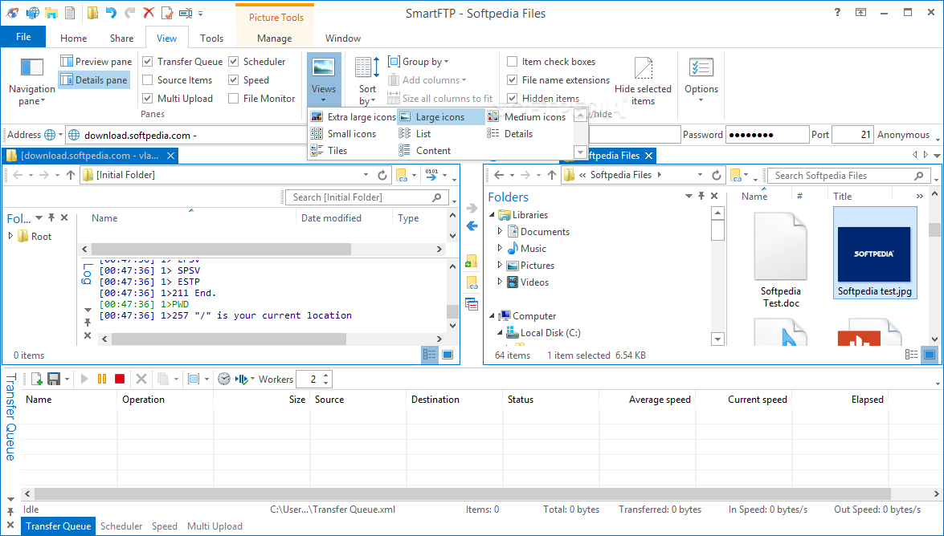
Task: Click the transfer queue horizontal scrollbar
Action: point(463,494)
